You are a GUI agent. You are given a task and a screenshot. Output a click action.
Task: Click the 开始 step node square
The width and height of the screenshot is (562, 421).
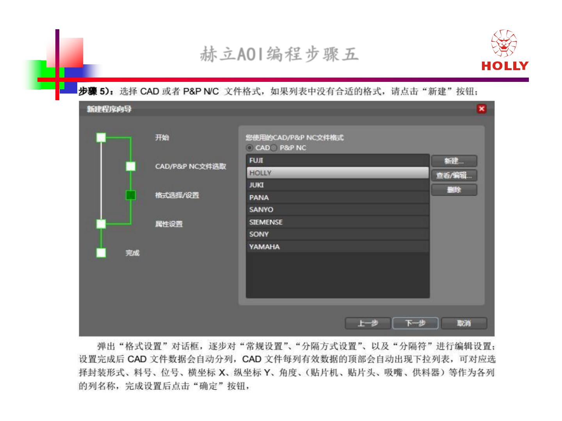click(101, 138)
